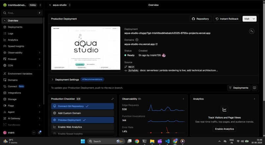Screen dimensions: 265x145
Task: Select the Preview Deployment checklist item
Action: coord(83,120)
